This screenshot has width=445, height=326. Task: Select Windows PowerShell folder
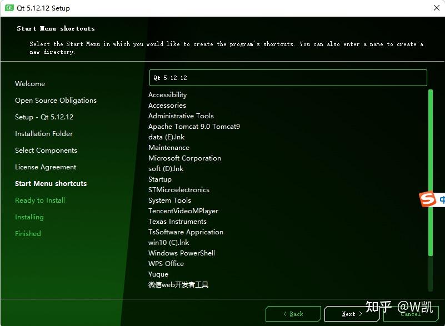pyautogui.click(x=182, y=253)
